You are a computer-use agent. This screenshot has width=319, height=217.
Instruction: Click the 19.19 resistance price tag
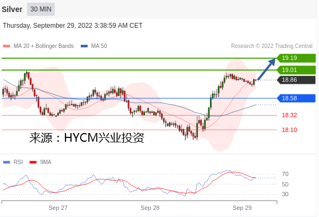point(296,58)
